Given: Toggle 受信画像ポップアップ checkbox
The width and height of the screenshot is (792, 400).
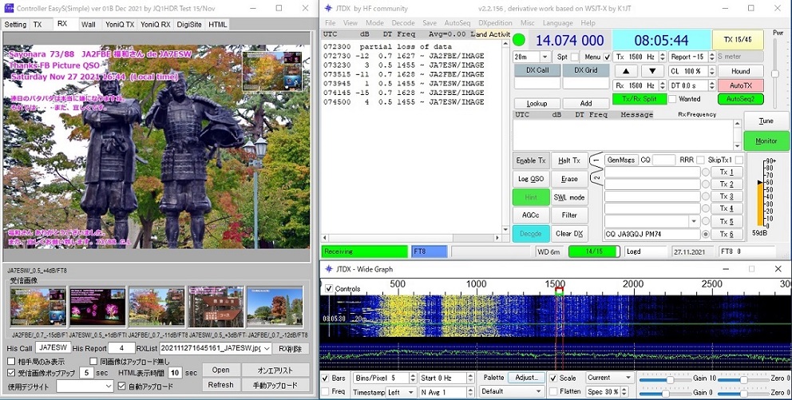Looking at the screenshot, I should click(x=11, y=373).
